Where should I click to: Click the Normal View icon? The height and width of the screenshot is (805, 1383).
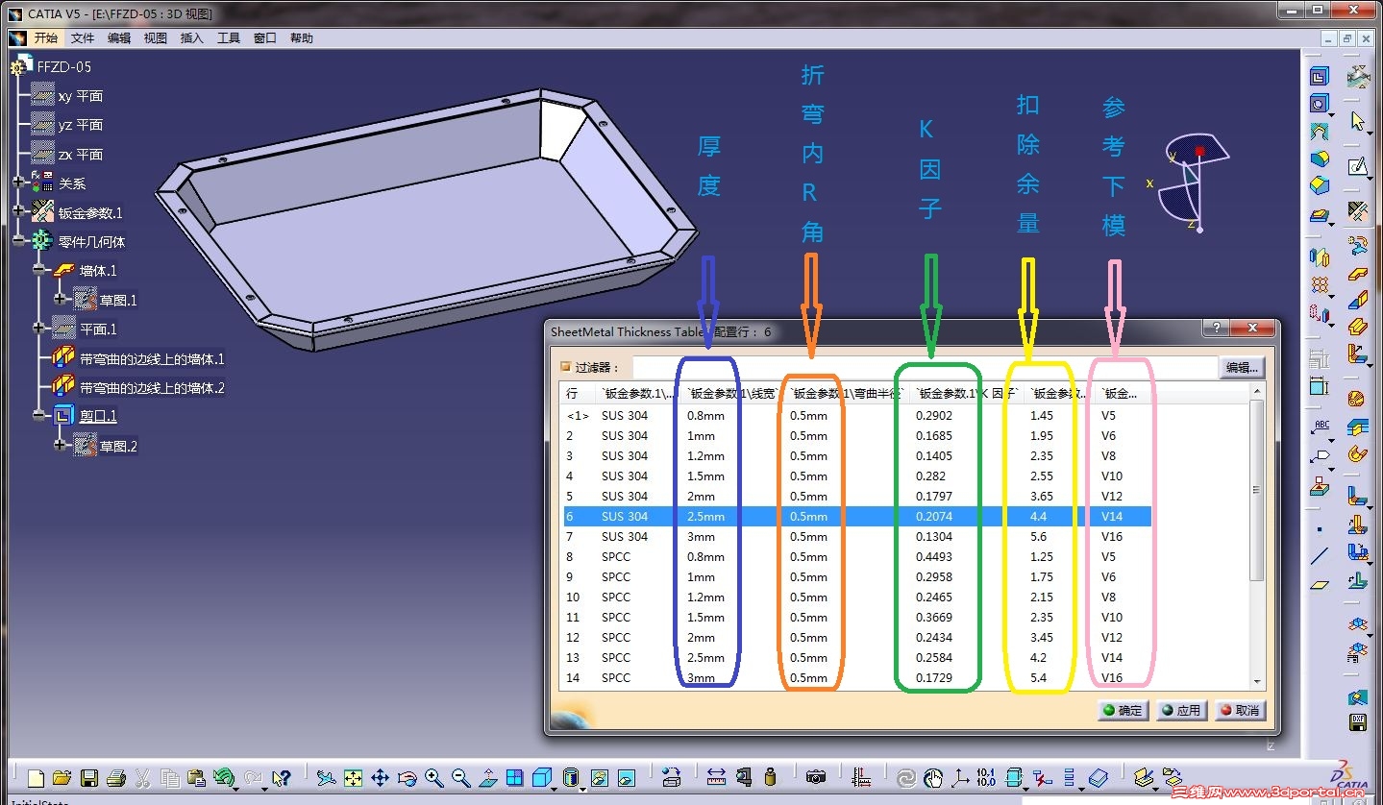coord(487,777)
